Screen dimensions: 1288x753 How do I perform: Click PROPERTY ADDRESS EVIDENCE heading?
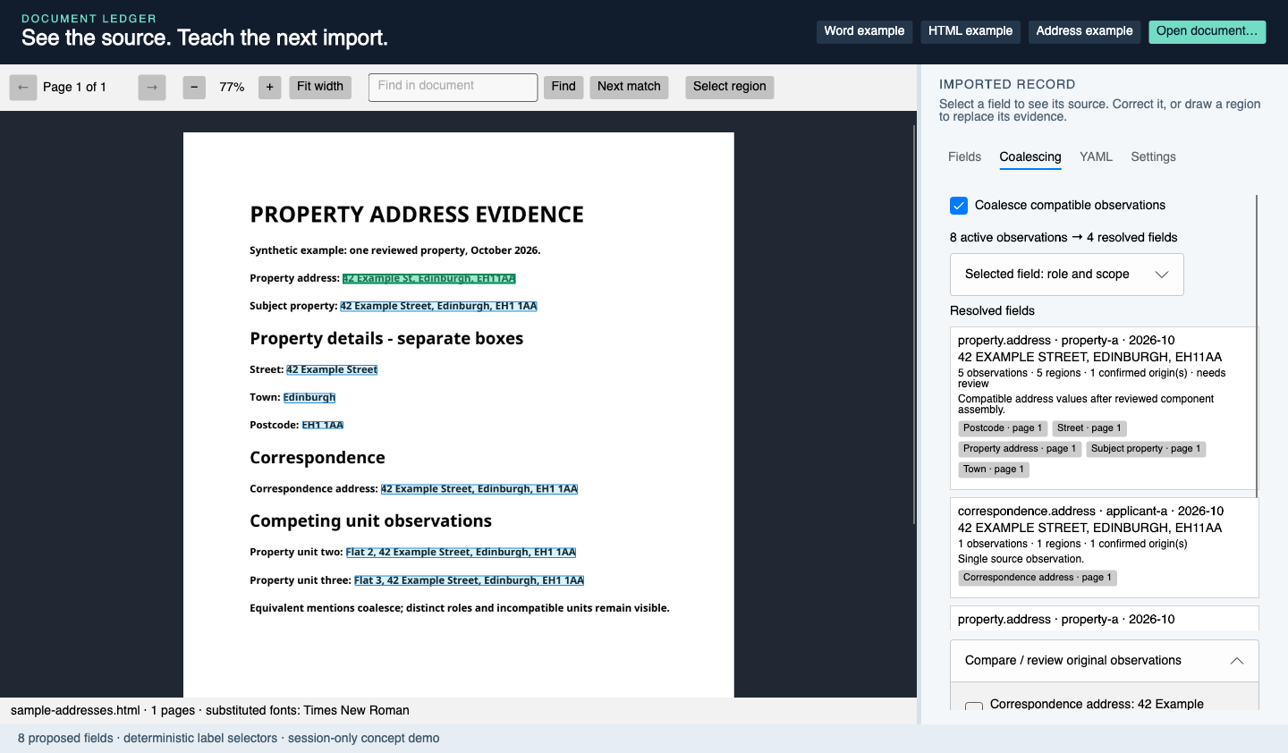click(417, 215)
